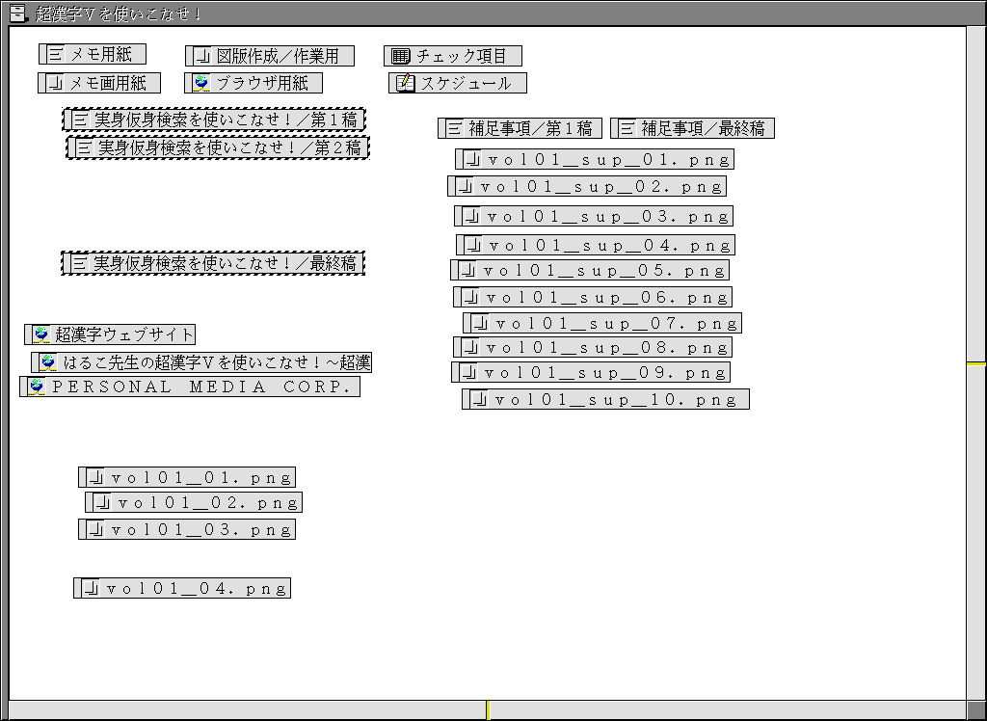Click the メモ用紙 document icon
987x721 pixels.
(57, 55)
